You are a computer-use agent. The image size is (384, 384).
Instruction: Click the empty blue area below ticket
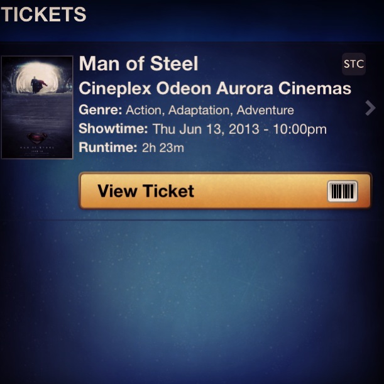[x=192, y=302]
